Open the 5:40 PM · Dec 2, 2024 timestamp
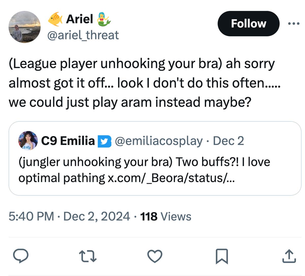The height and width of the screenshot is (276, 305). [x=69, y=217]
